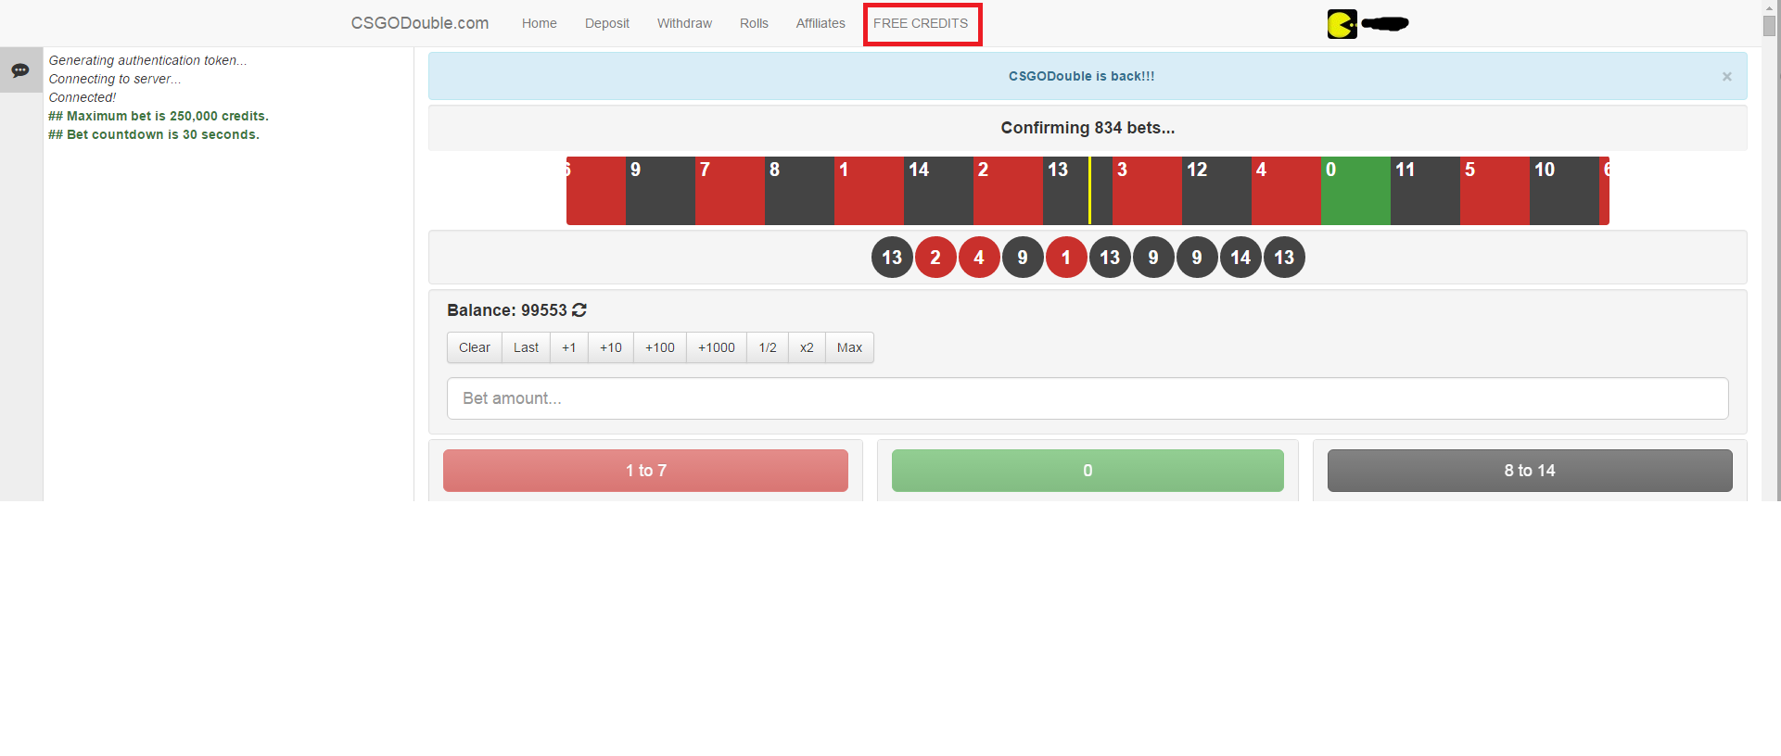
Task: Open the FREE CREDITS page
Action: (x=921, y=23)
